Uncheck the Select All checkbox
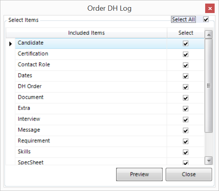Image resolution: width=219 pixels, height=191 pixels. click(x=206, y=19)
